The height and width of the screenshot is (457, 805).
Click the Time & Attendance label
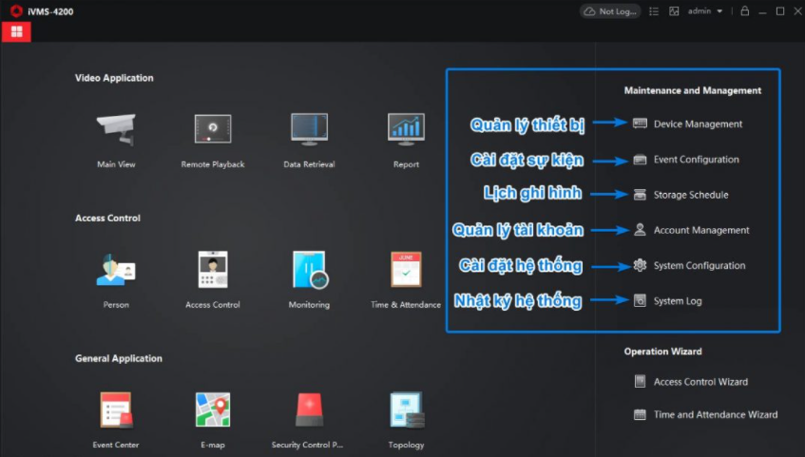click(x=406, y=304)
